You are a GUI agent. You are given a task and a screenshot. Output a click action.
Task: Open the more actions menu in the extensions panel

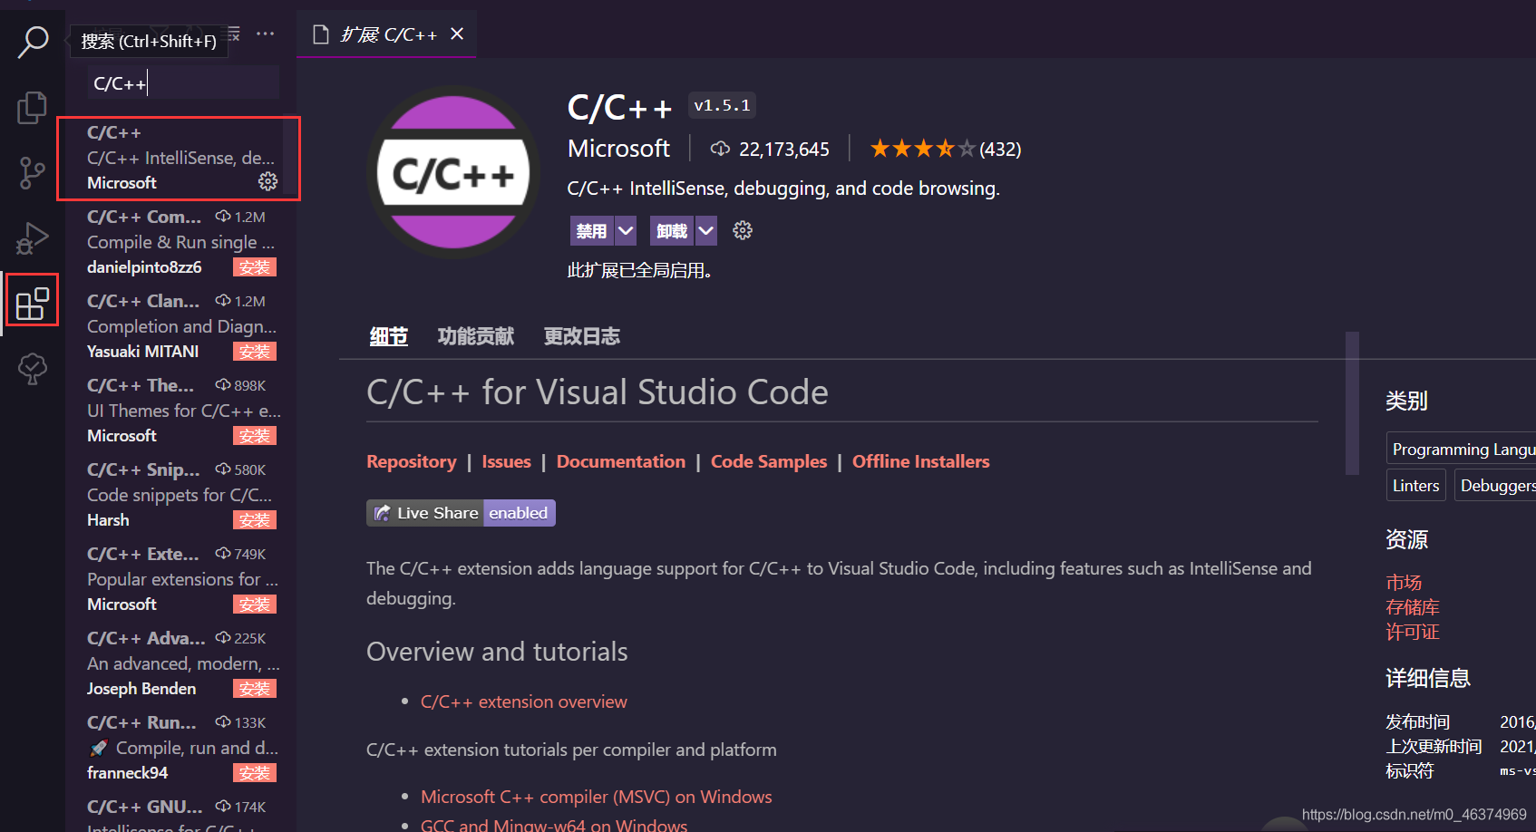click(265, 33)
